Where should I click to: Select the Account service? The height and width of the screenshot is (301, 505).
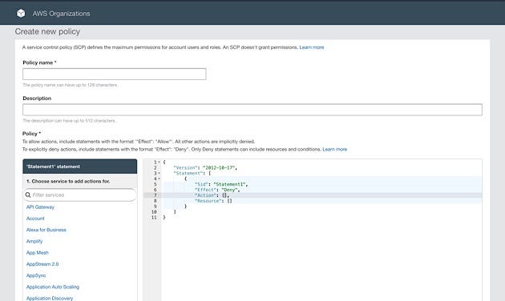[x=35, y=219]
